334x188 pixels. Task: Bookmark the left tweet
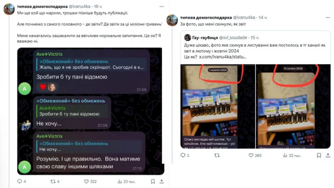coord(153,181)
